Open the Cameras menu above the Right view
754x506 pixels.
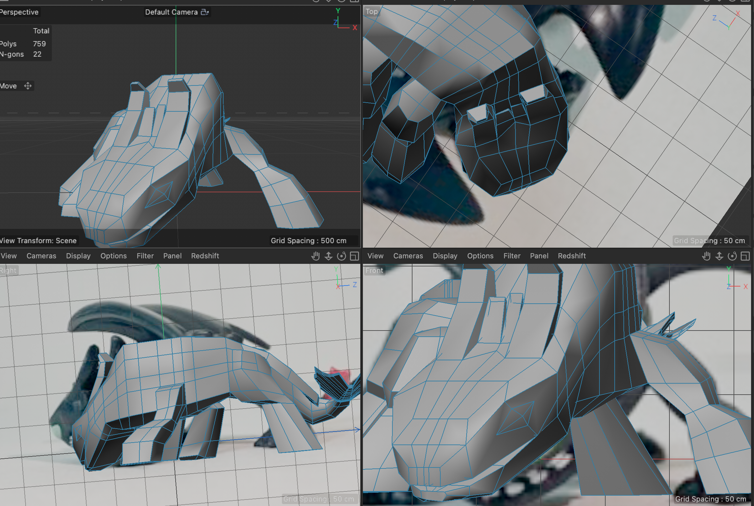[x=41, y=256]
